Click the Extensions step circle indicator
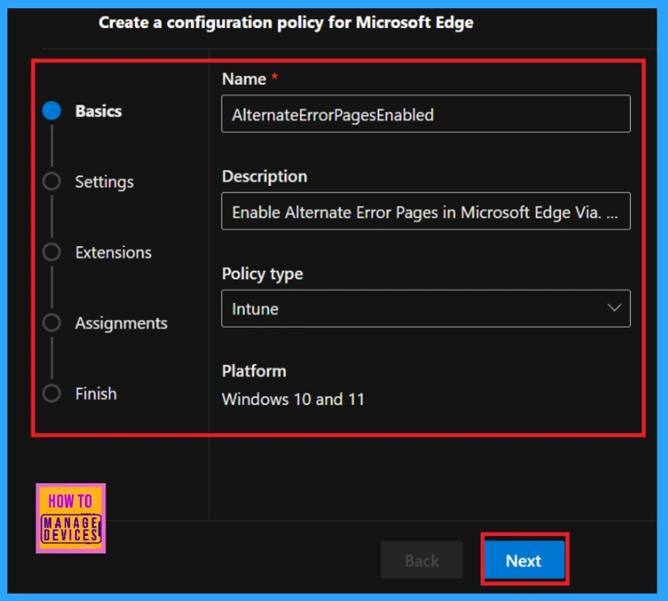The width and height of the screenshot is (668, 601). point(52,252)
